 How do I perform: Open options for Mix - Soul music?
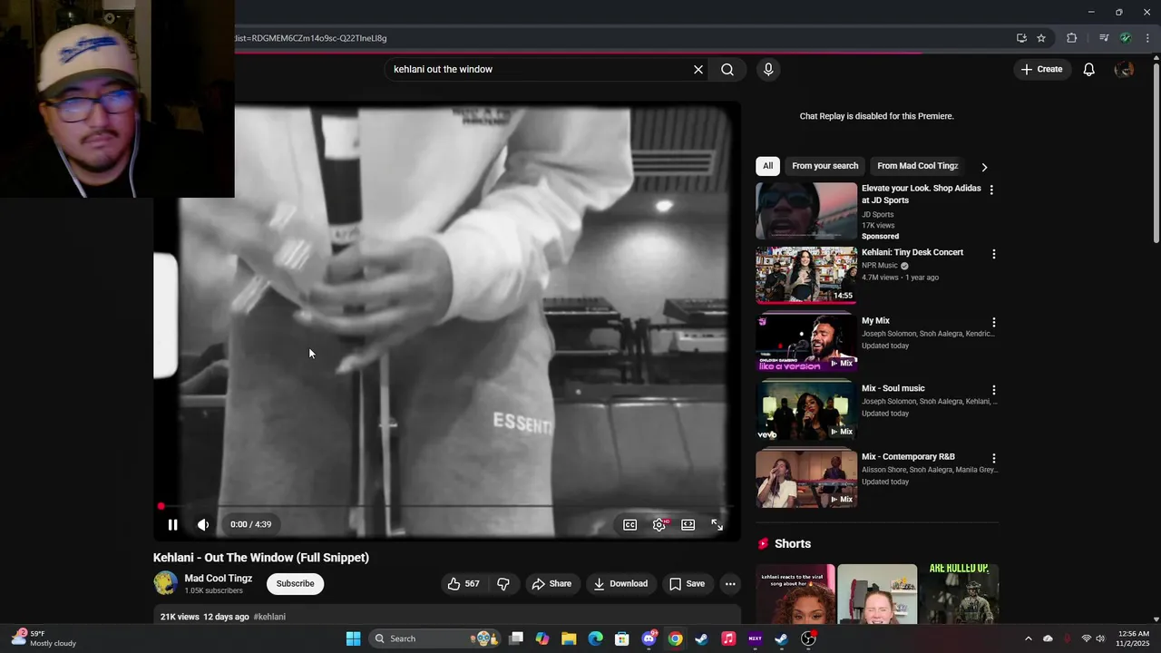click(993, 390)
